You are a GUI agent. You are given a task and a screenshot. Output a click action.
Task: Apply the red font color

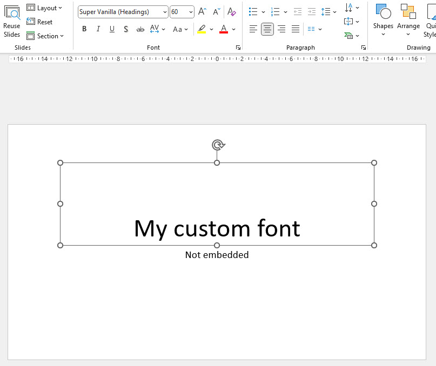coord(224,29)
